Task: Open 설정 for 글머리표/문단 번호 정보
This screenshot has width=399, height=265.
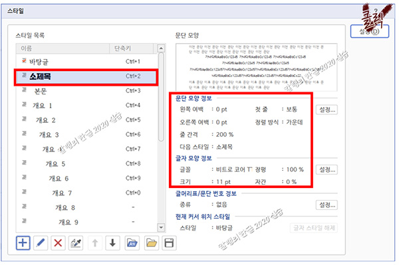Action: pyautogui.click(x=327, y=205)
